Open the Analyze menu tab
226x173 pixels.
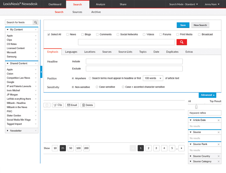pos(100,4)
